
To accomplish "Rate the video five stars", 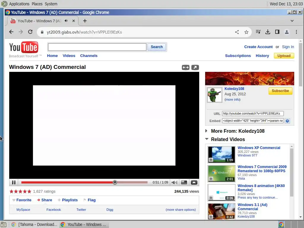I will [x=29, y=191].
